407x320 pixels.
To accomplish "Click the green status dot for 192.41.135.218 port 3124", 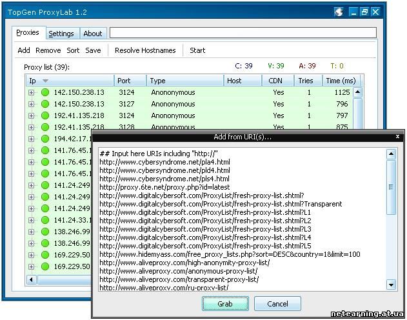I will click(45, 115).
